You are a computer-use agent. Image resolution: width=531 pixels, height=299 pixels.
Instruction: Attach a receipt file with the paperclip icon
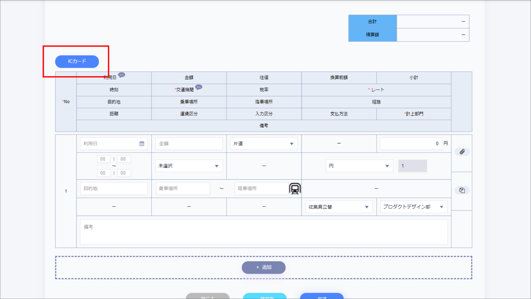pyautogui.click(x=462, y=152)
